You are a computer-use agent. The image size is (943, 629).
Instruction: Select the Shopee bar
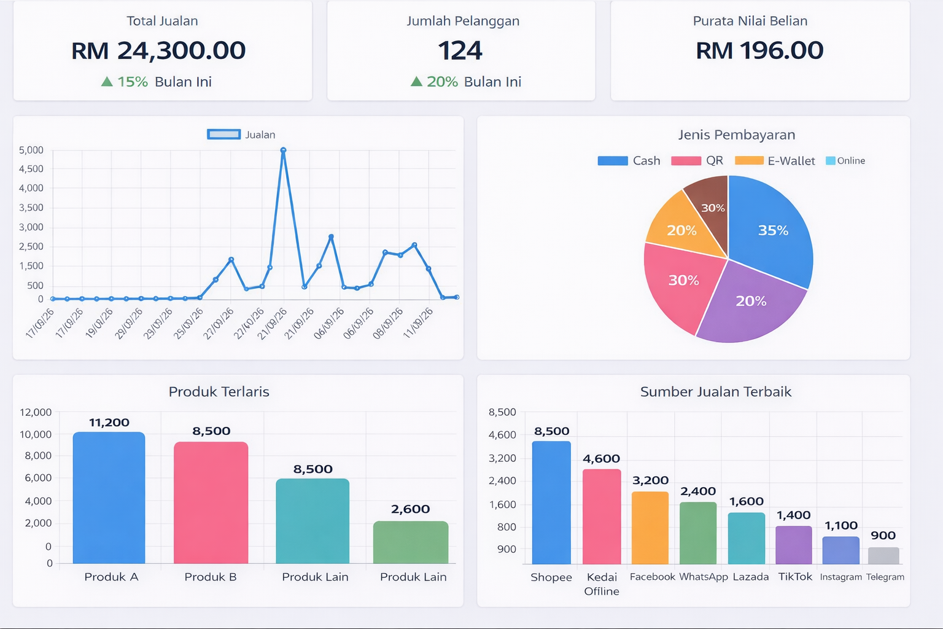551,502
